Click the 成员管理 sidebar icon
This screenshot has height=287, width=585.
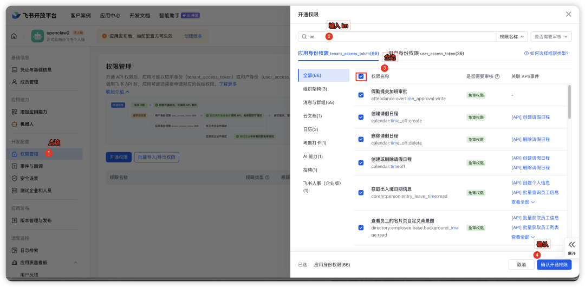click(x=15, y=82)
